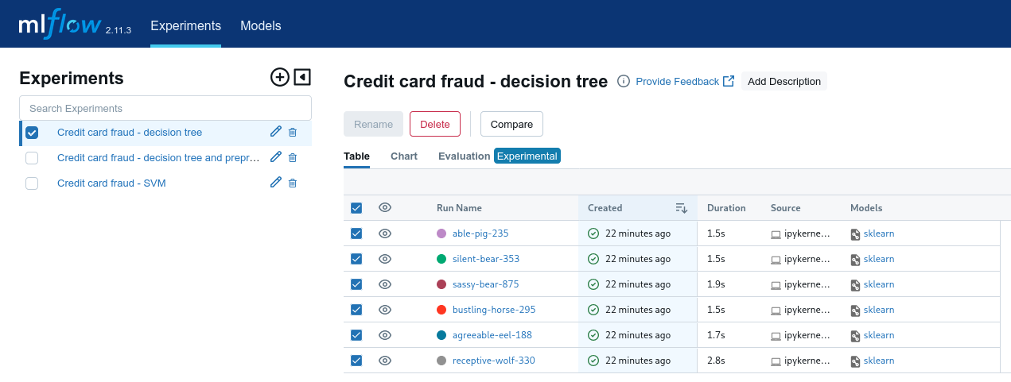This screenshot has height=382, width=1011.
Task: Click the create new experiment plus icon
Action: click(x=279, y=77)
